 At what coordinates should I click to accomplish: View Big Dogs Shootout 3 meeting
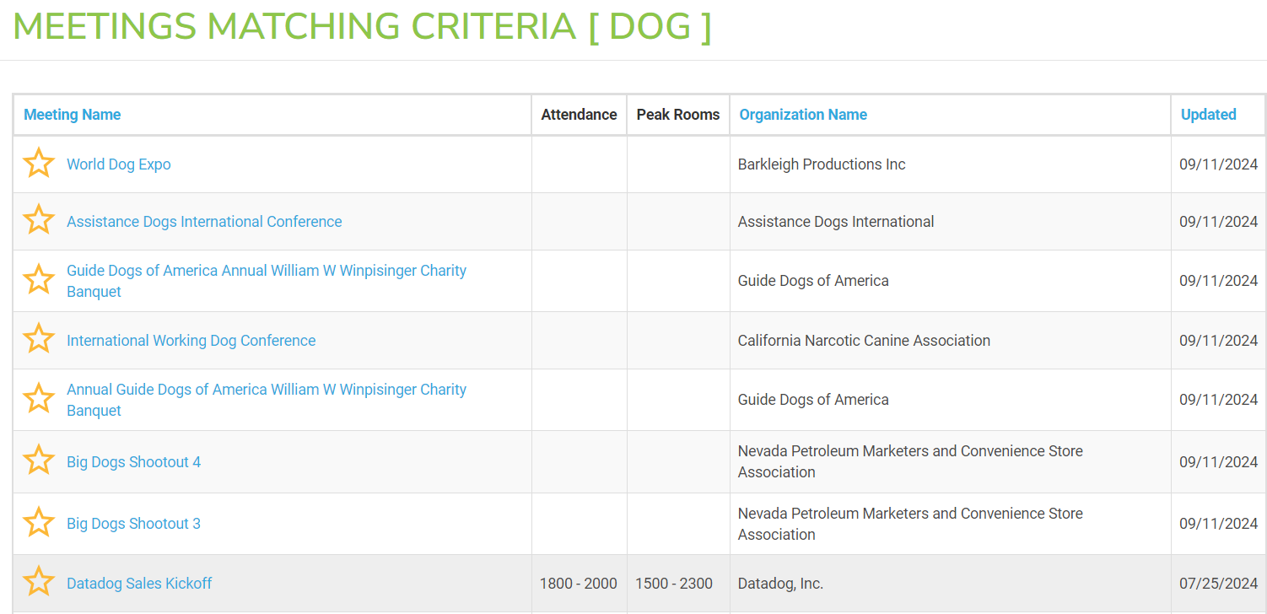pos(134,524)
